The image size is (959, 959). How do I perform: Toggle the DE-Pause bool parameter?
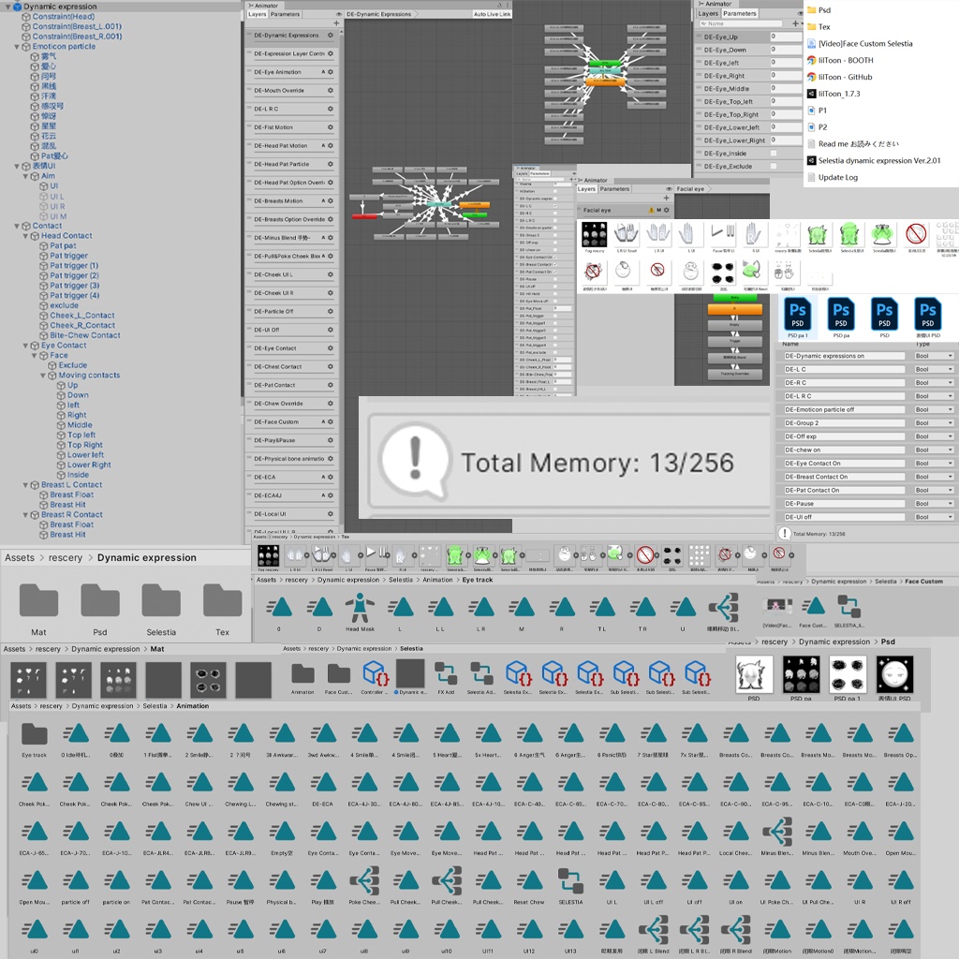843,503
